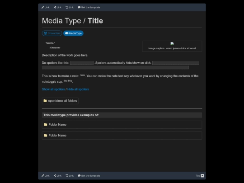Click Hide all spoilers link

pyautogui.click(x=78, y=89)
